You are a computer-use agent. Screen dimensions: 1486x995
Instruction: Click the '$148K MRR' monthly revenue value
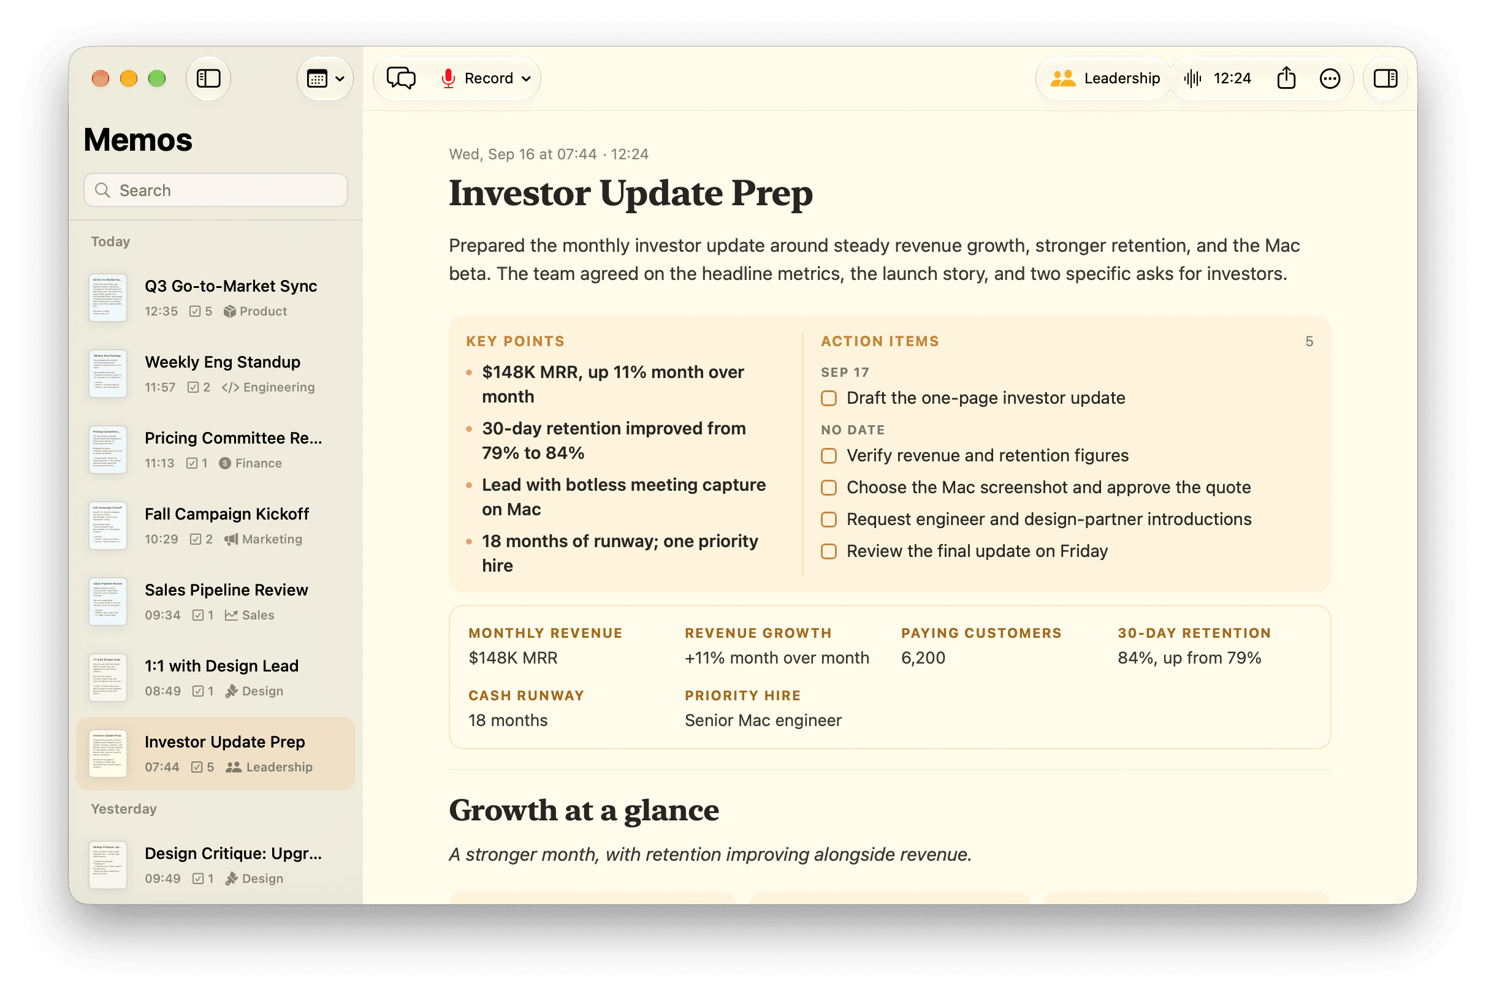click(x=513, y=658)
